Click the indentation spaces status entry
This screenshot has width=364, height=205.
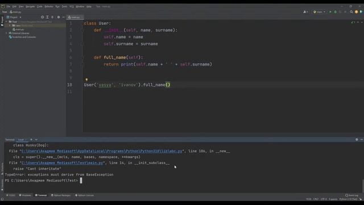[x=333, y=199]
